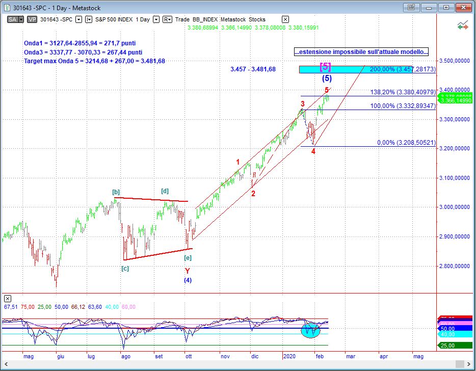Click the Trade label
476x371 pixels.
pos(182,19)
